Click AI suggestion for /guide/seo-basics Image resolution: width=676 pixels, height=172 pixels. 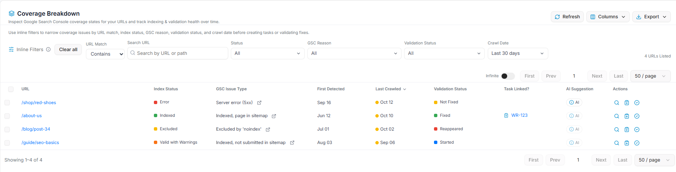(x=574, y=143)
